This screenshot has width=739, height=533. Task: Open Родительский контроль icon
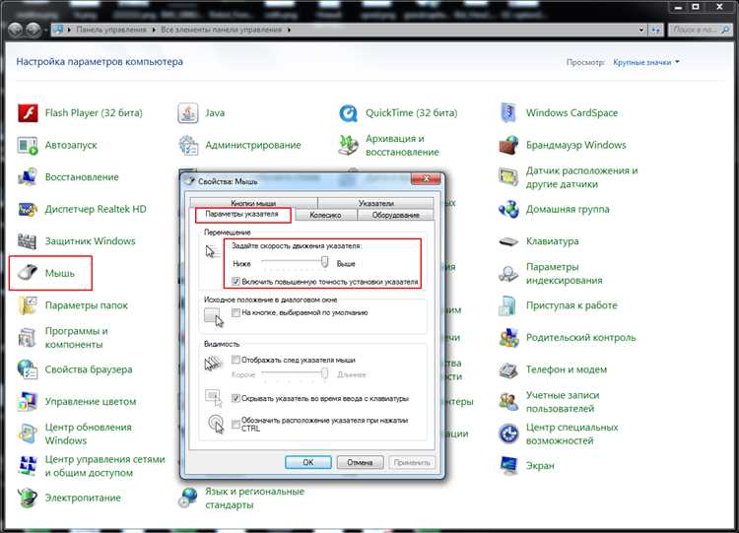(x=508, y=337)
